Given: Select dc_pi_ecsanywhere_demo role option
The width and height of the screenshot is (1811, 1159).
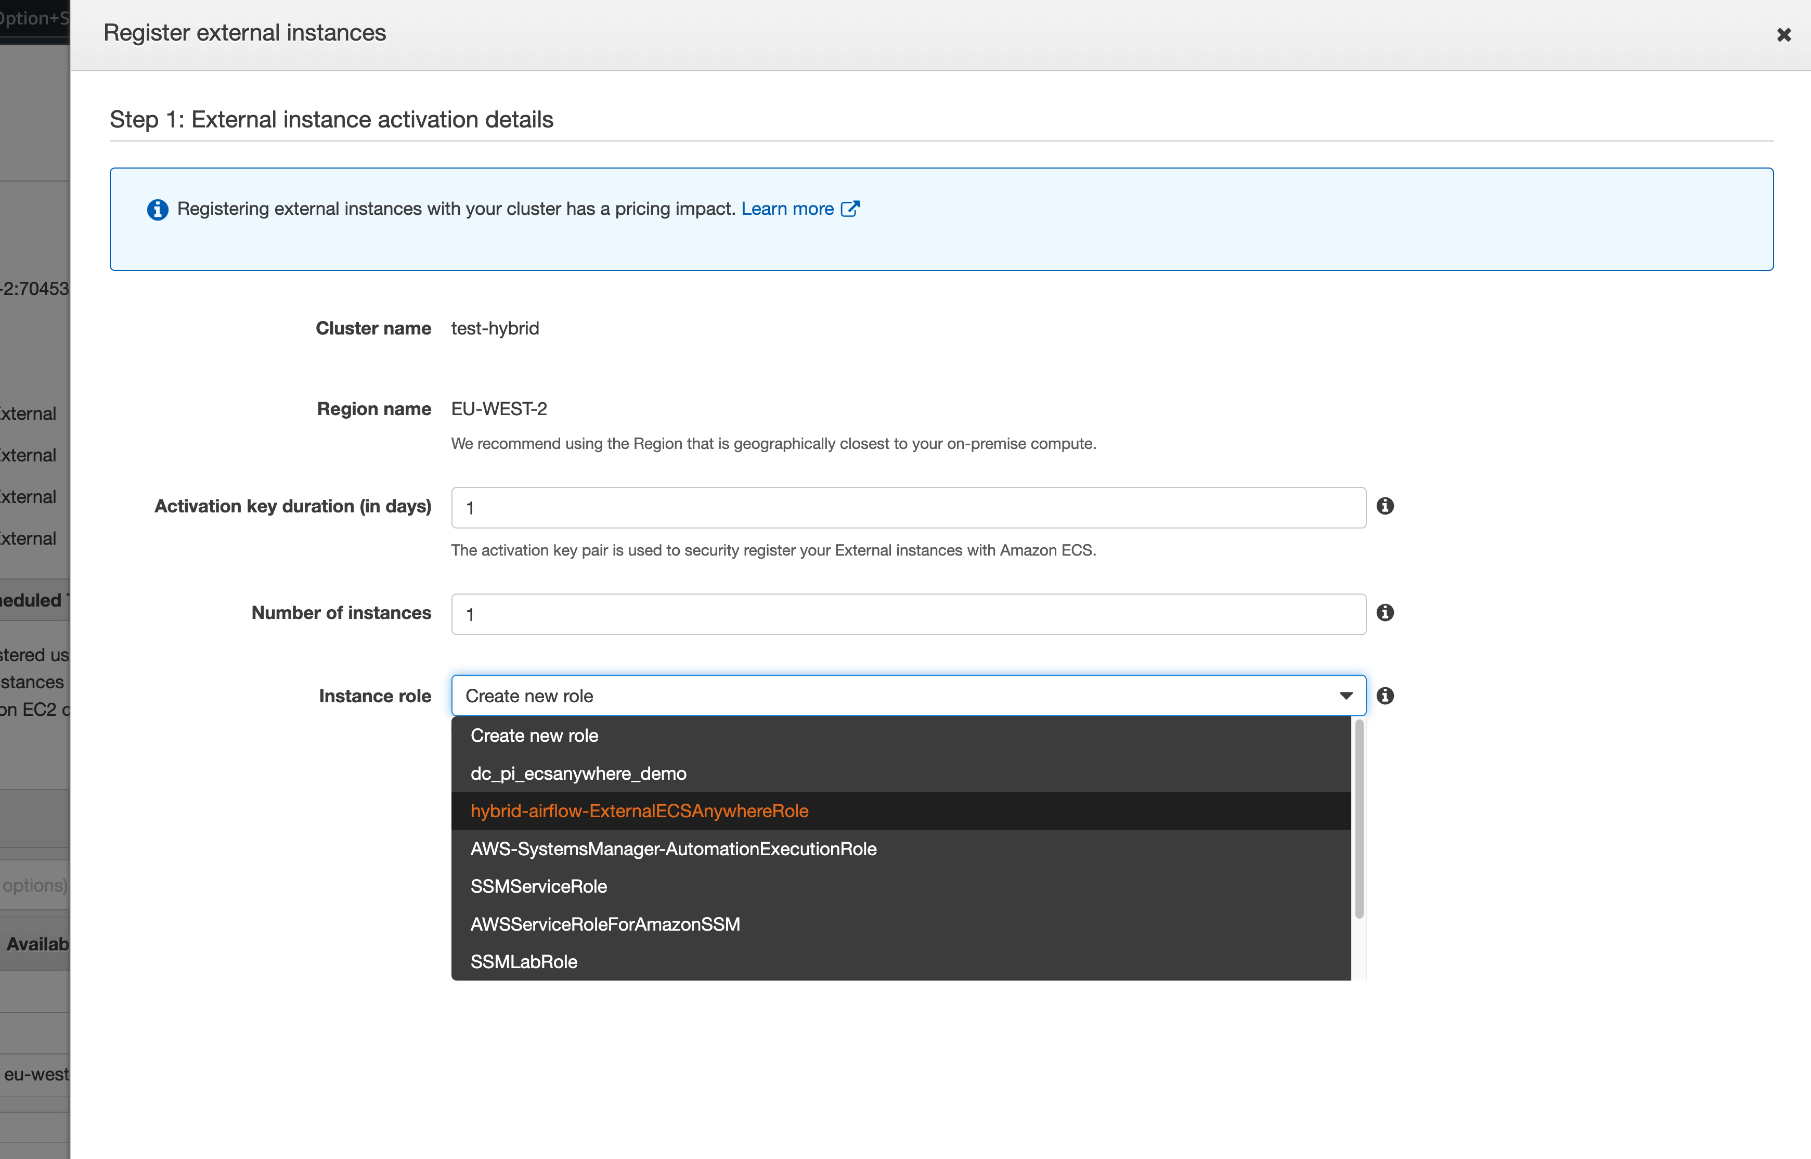Looking at the screenshot, I should pyautogui.click(x=578, y=774).
